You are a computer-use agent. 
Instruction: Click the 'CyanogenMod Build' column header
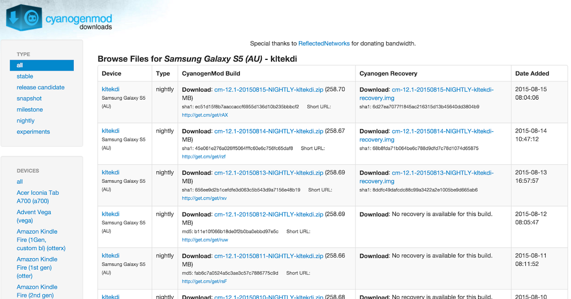(211, 74)
